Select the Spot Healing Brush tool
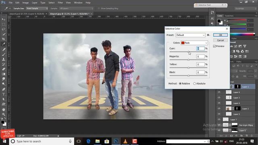This screenshot has height=145, width=258. pyautogui.click(x=4, y=49)
